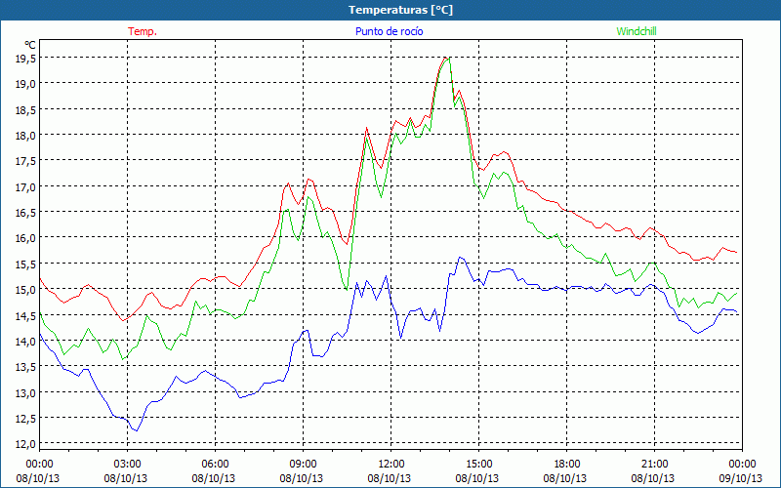Click the 06:00 time label on the x-axis
The height and width of the screenshot is (488, 781).
coord(216,464)
